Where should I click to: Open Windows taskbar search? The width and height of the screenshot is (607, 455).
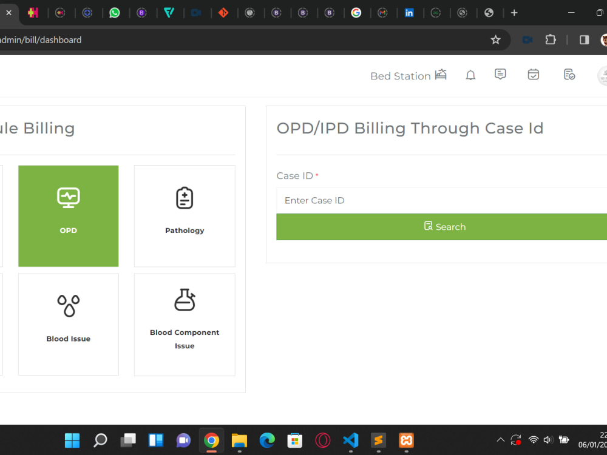(100, 440)
